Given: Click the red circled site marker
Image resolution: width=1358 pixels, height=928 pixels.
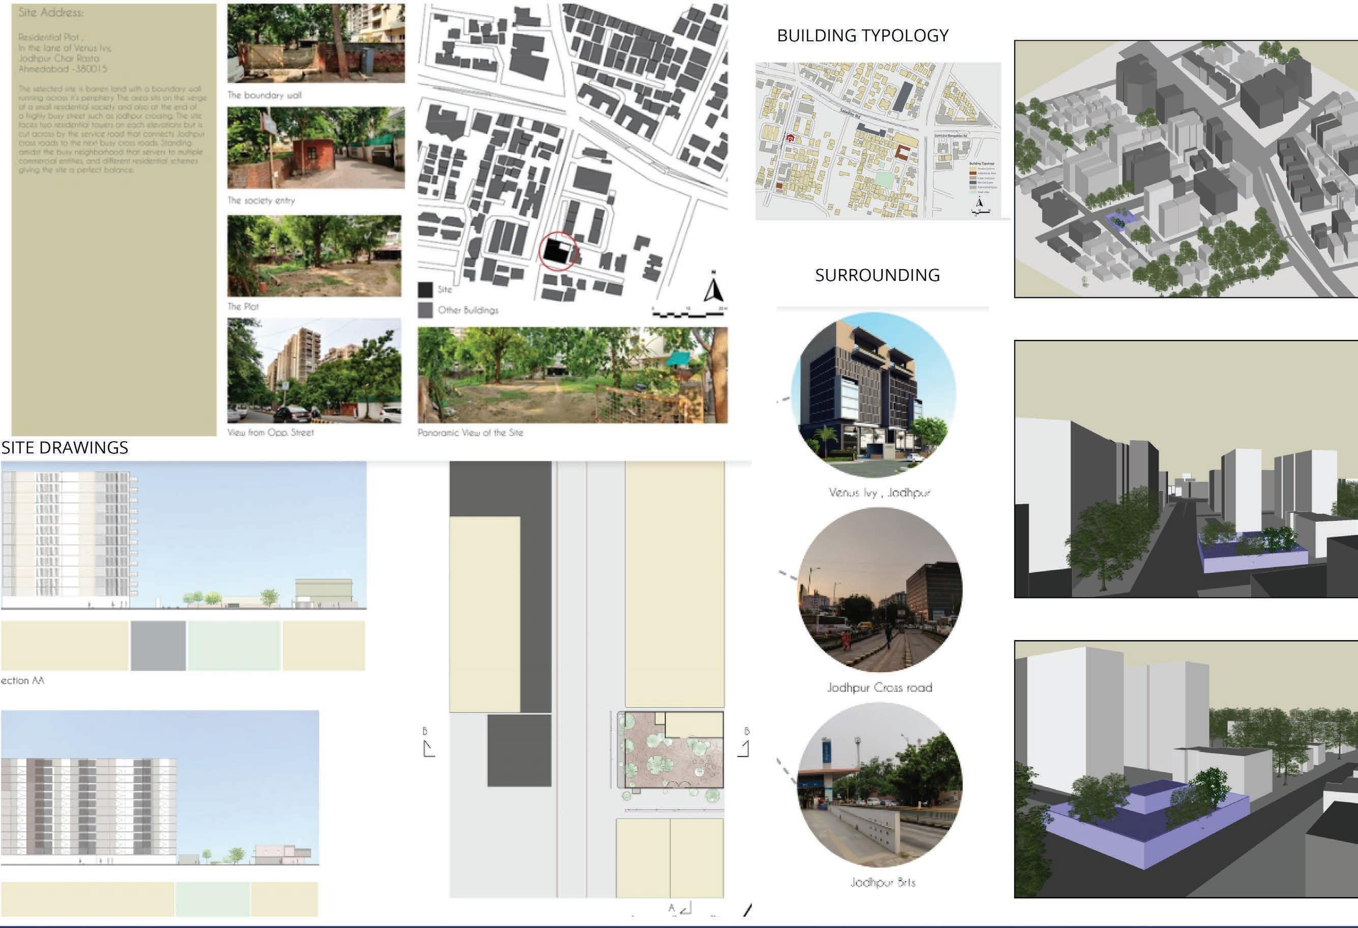Looking at the screenshot, I should click(x=558, y=251).
